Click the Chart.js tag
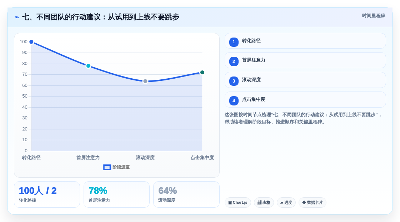Image resolution: width=400 pixels, height=222 pixels. pos(238,203)
